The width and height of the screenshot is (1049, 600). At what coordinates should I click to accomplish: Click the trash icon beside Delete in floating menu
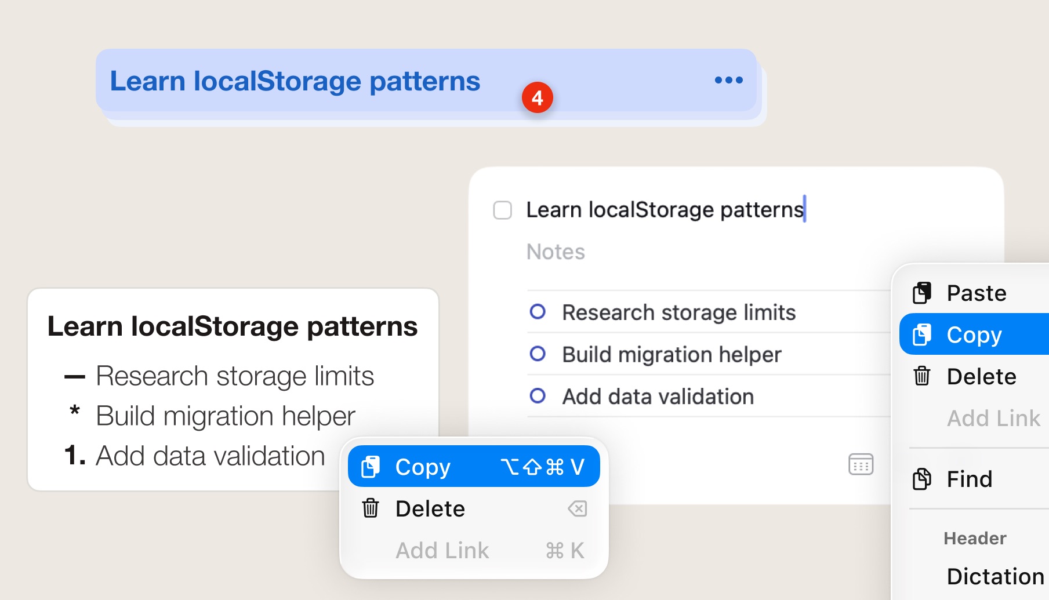pyautogui.click(x=371, y=508)
